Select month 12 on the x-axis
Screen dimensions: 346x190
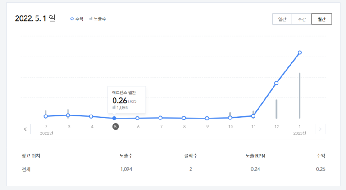276,127
